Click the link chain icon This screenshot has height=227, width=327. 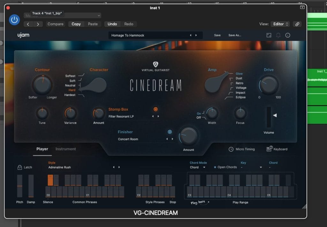[297, 24]
